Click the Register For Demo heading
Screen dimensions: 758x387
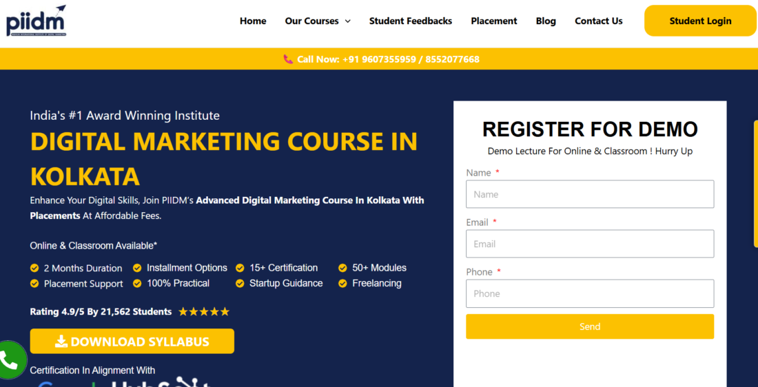point(590,129)
